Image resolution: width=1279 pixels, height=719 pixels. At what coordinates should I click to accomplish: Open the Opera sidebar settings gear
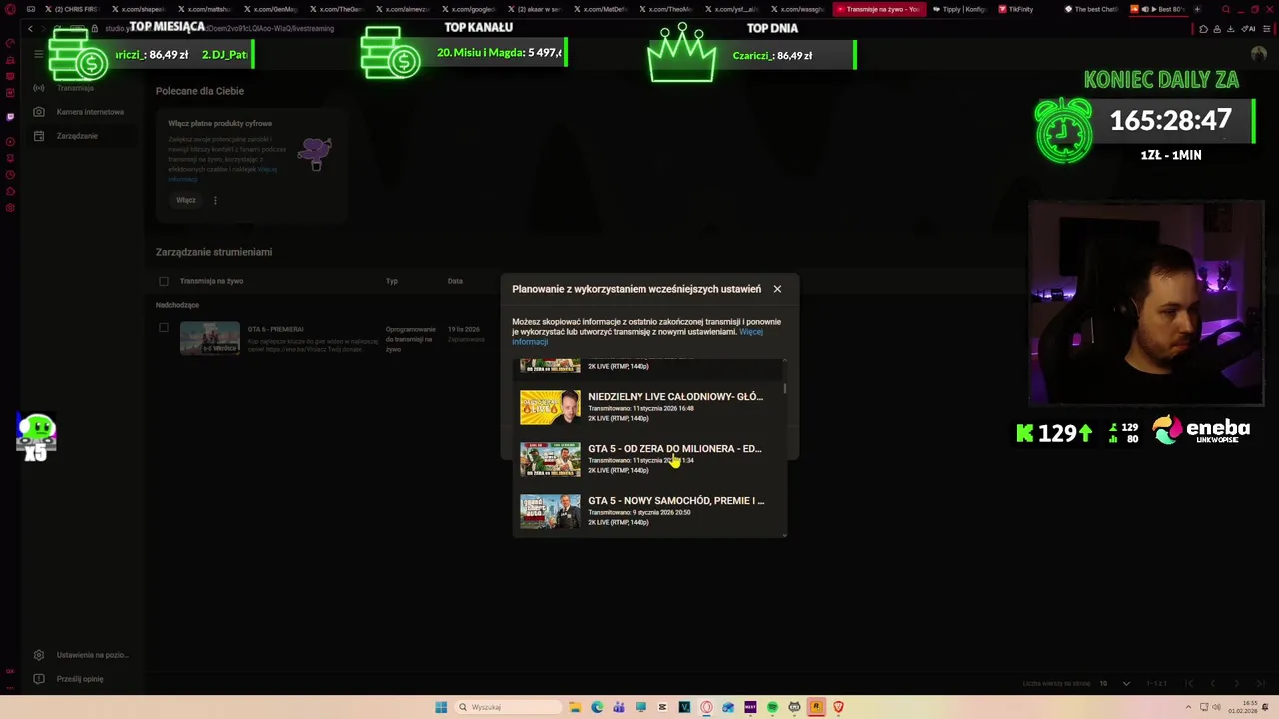(10, 208)
